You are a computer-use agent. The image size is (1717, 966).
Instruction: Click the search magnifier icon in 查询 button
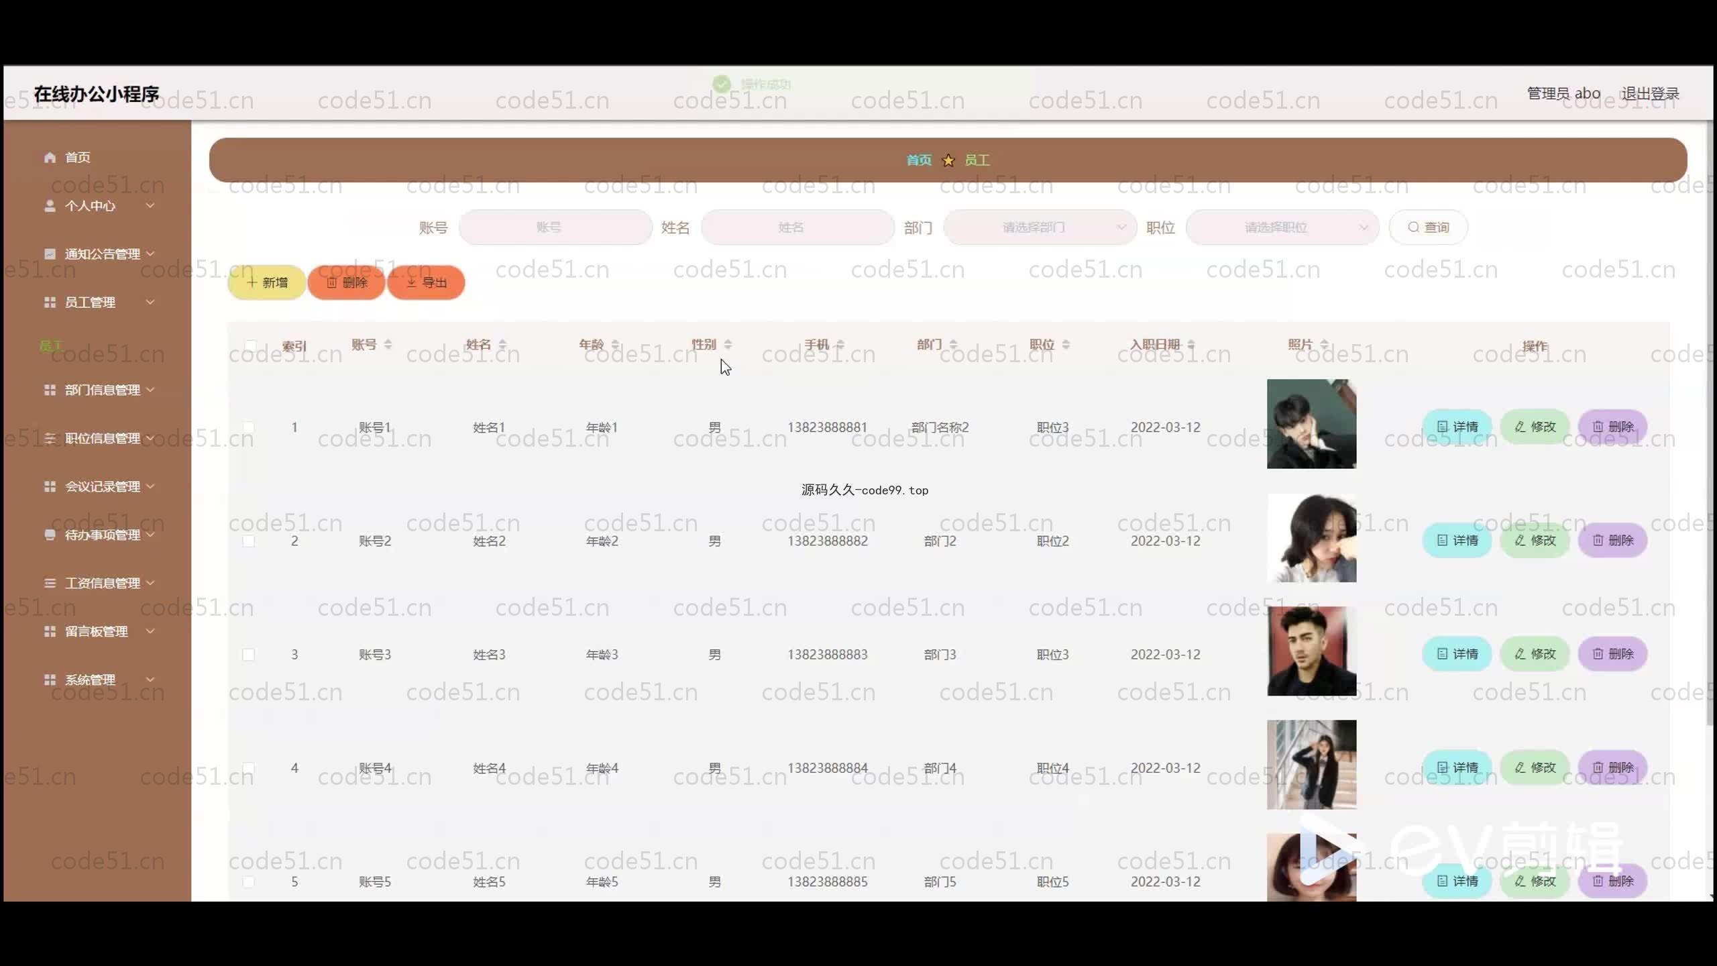[1413, 227]
